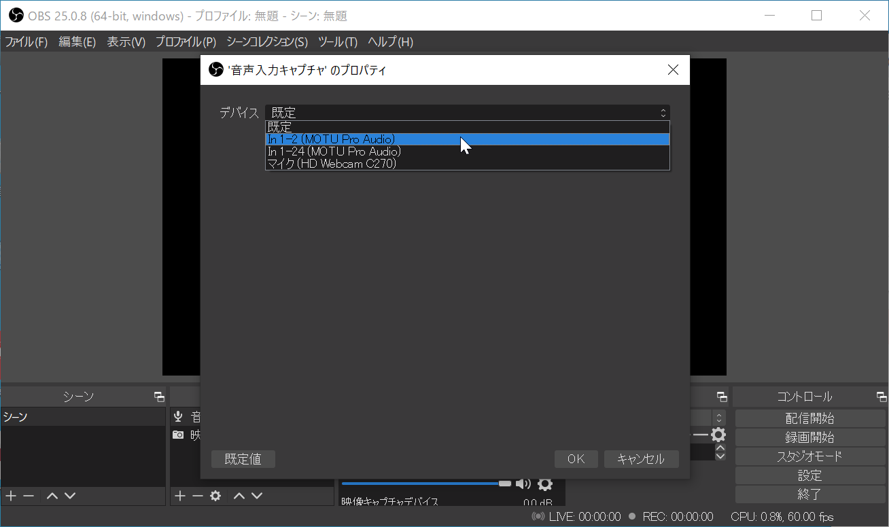This screenshot has height=527, width=889.
Task: Click the OBS logo in main title bar
Action: [17, 15]
